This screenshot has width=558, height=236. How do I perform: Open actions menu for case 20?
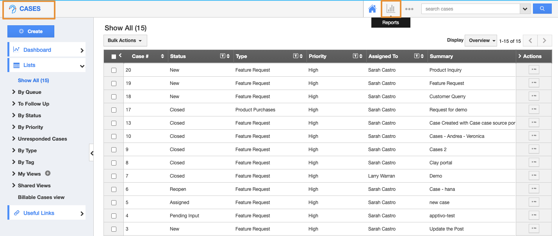click(x=533, y=70)
